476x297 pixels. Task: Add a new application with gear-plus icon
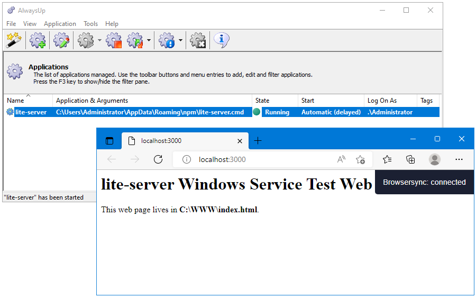[38, 40]
